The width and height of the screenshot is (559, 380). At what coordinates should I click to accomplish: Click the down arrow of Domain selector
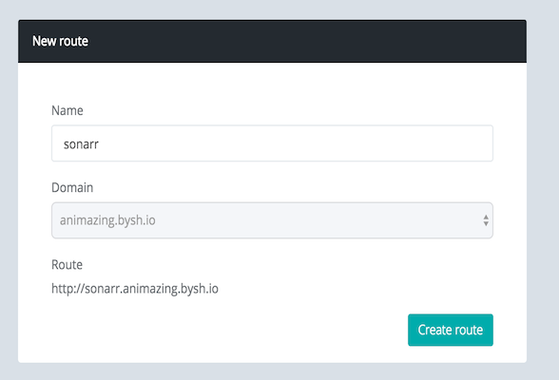click(486, 223)
